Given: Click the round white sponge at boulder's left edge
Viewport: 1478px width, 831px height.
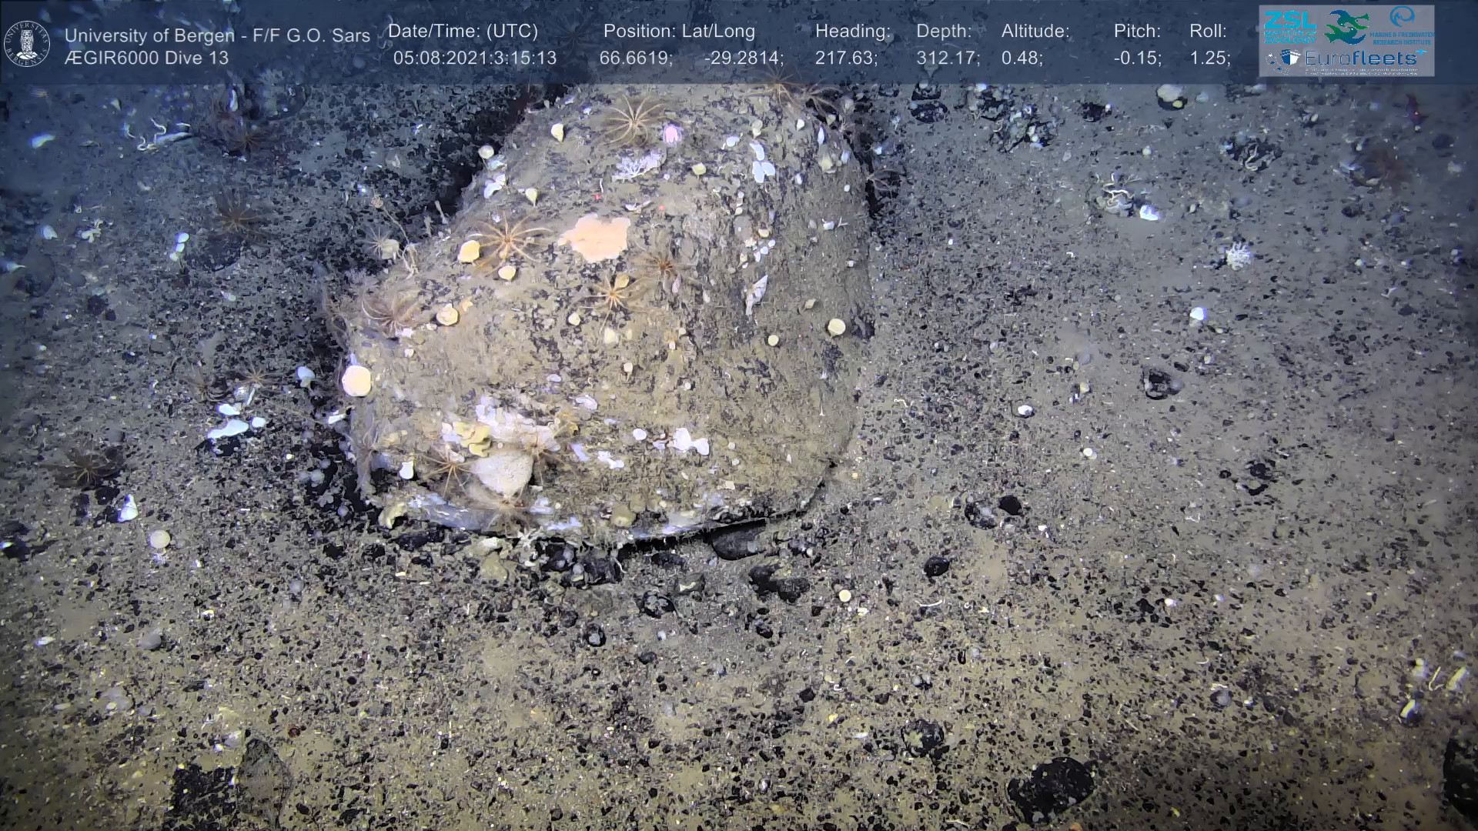Looking at the screenshot, I should pyautogui.click(x=356, y=380).
